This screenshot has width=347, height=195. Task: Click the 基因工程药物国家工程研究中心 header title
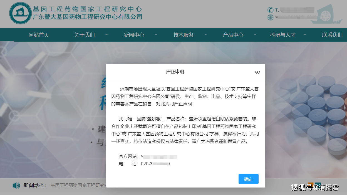point(87,9)
